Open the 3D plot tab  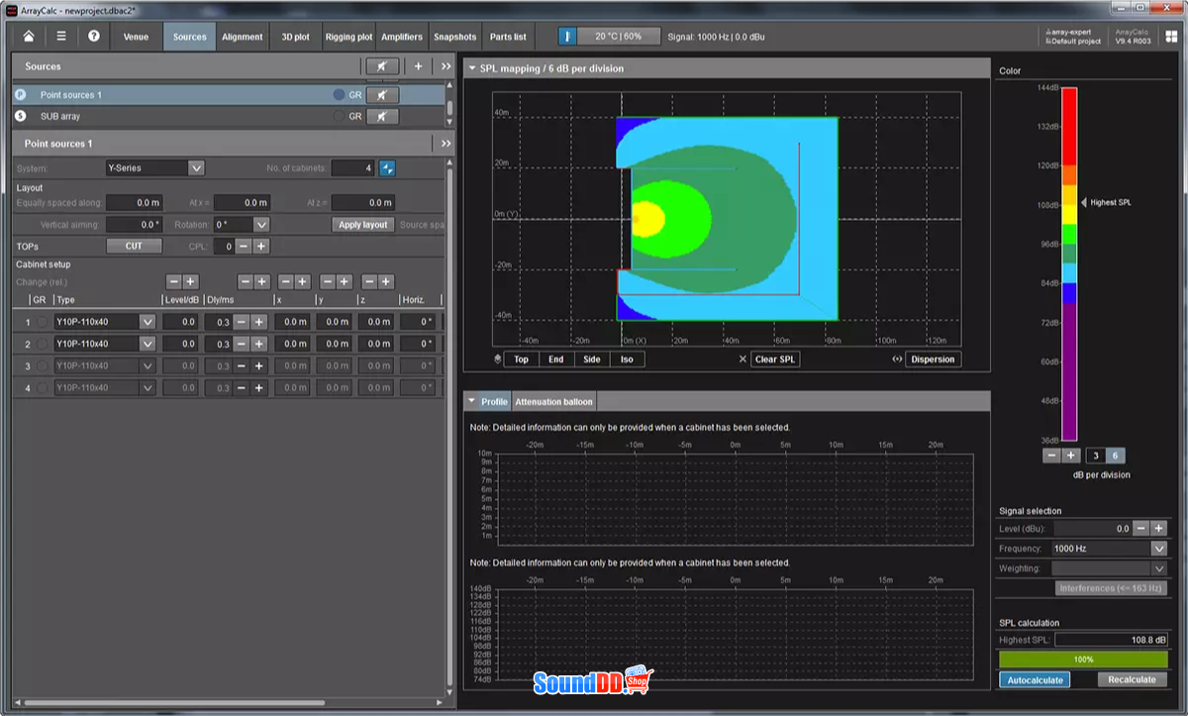point(295,37)
